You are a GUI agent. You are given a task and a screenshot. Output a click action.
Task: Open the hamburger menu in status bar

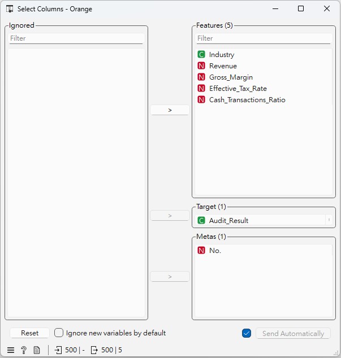click(x=11, y=350)
